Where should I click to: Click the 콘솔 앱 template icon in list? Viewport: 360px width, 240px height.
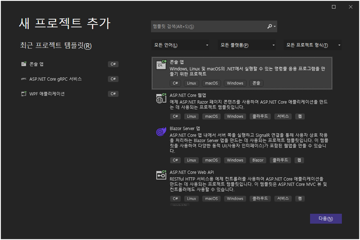[161, 64]
